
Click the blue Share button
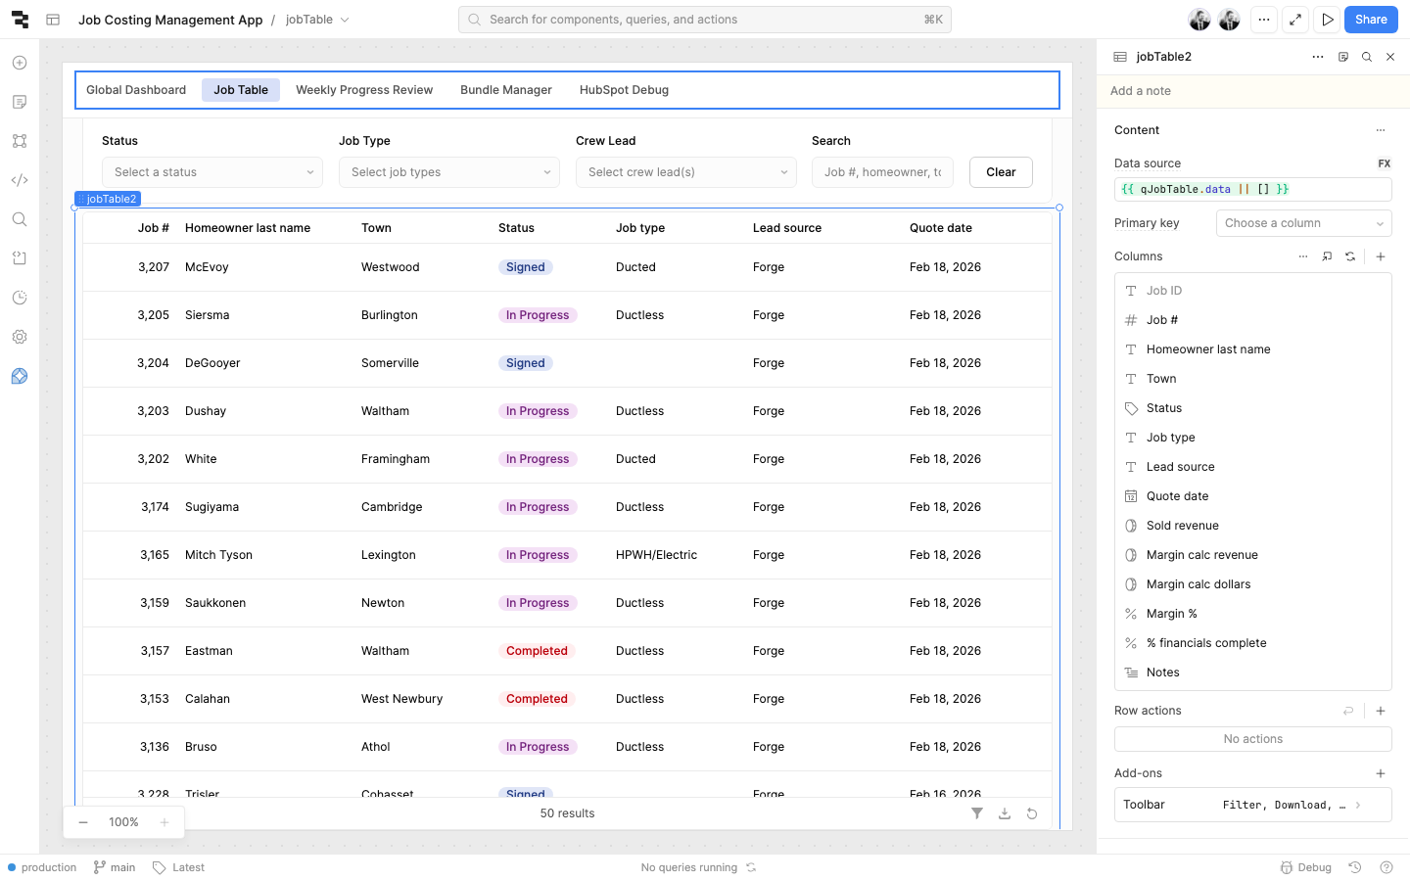point(1371,20)
